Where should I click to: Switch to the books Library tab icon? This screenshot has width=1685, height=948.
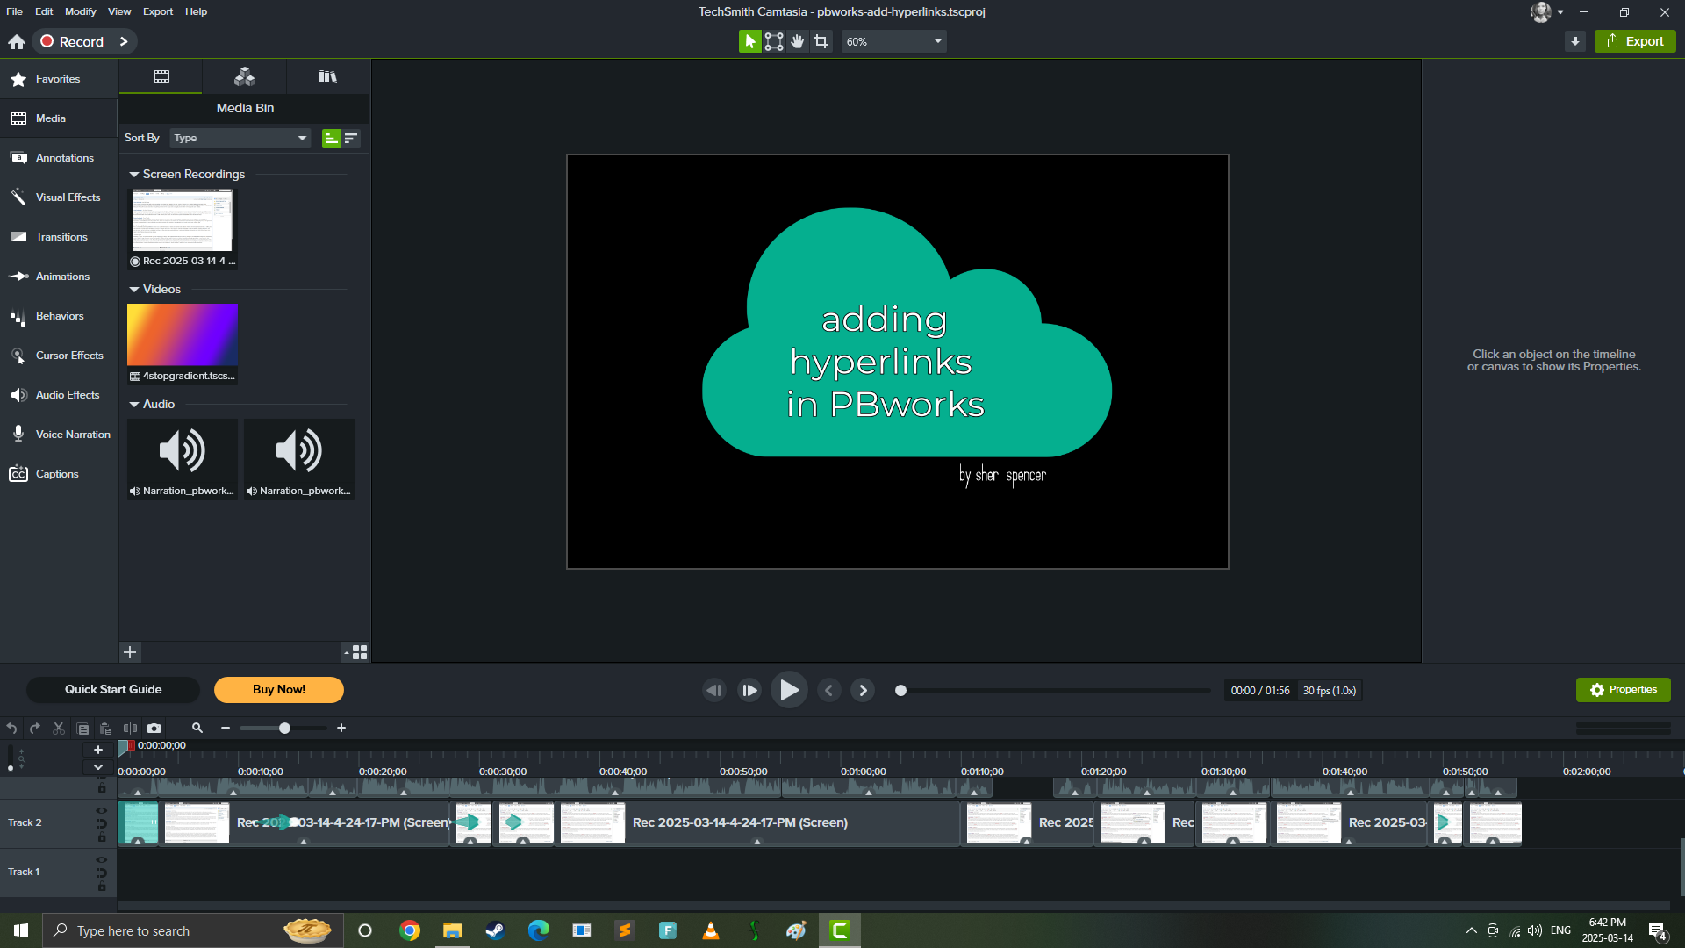click(327, 77)
